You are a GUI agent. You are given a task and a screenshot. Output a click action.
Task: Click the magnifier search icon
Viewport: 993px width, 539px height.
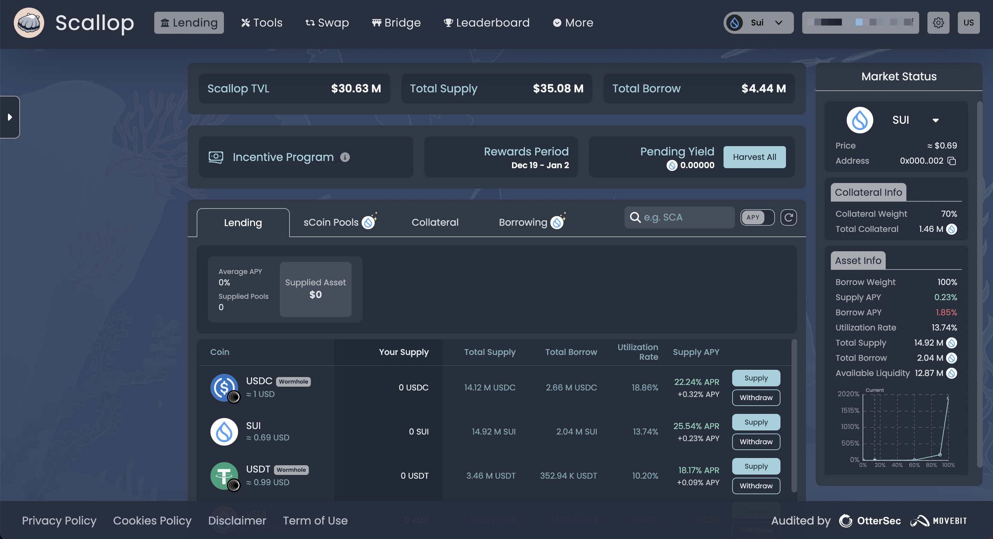[x=635, y=217]
